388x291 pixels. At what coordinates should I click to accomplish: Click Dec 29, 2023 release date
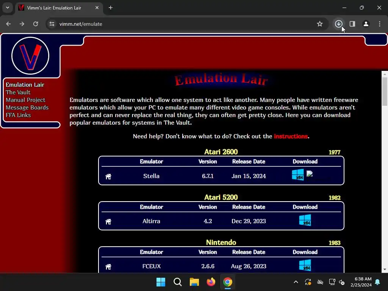coord(249,221)
